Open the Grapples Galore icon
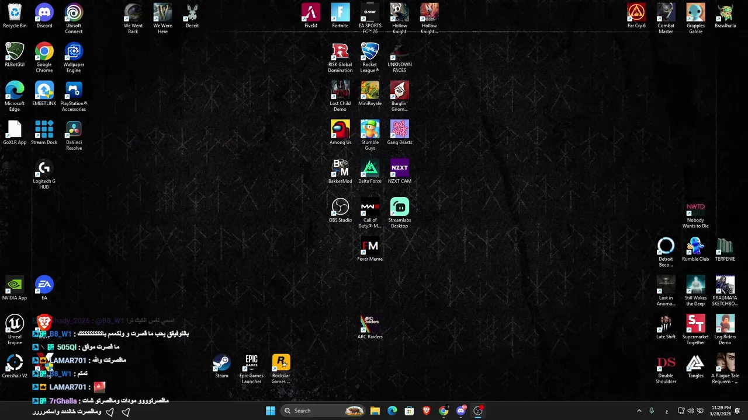The image size is (748, 420). [x=695, y=19]
